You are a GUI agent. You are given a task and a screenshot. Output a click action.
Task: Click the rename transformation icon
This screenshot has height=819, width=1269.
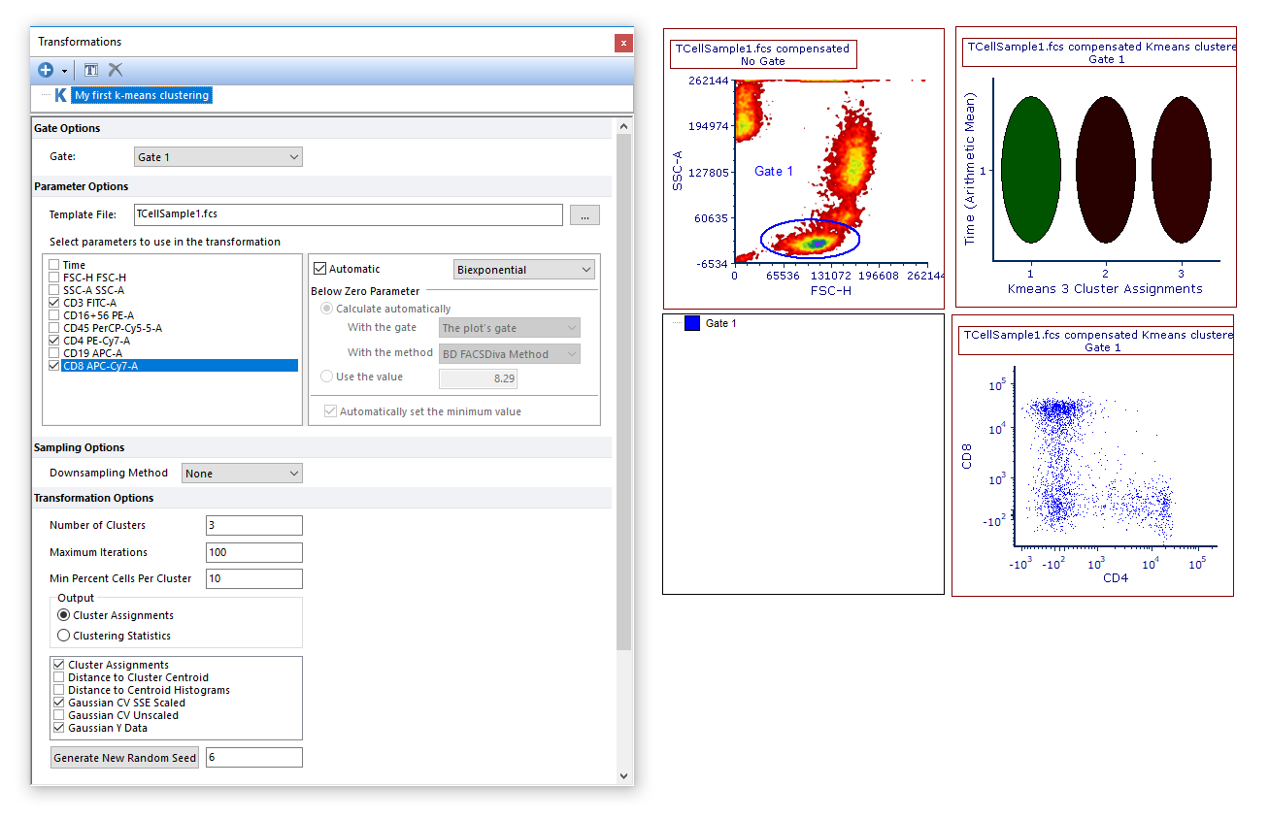90,70
